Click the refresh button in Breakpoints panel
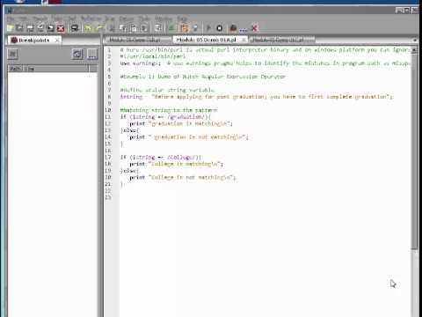The image size is (422, 317). click(77, 54)
